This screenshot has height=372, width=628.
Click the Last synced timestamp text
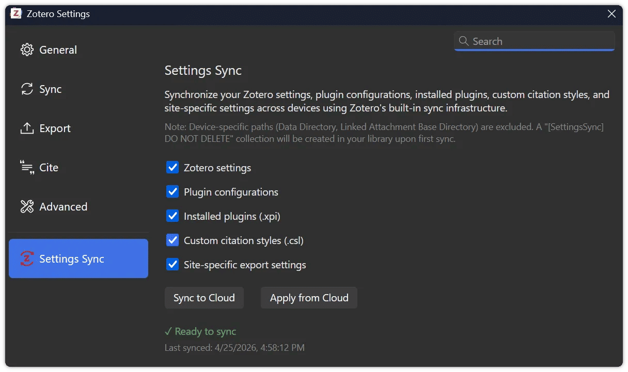234,348
